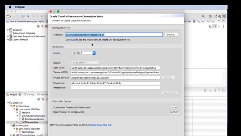Open the 'here' OCI configuration instructions link
The image size is (241, 136).
pyautogui.click(x=73, y=40)
